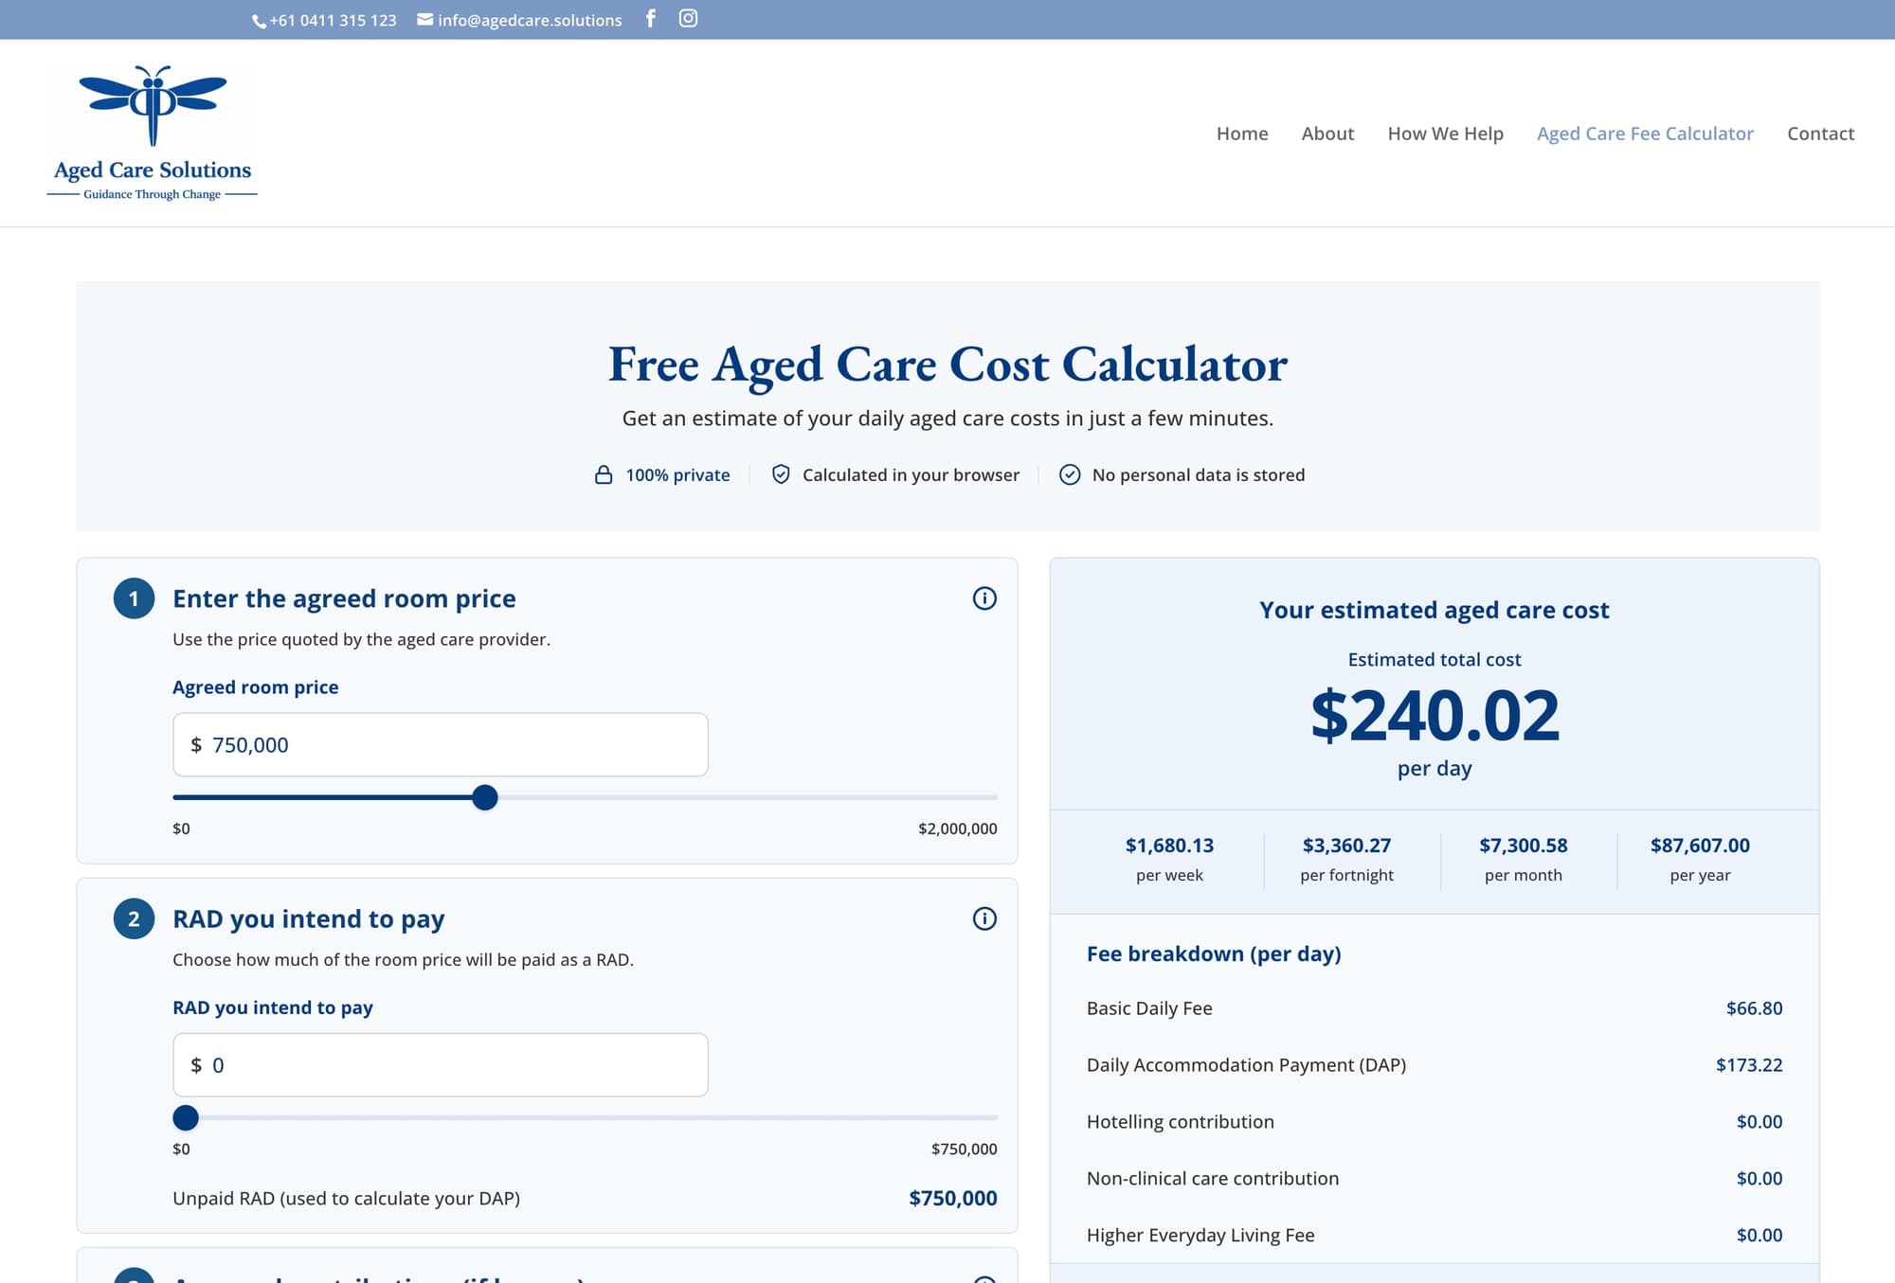Viewport: 1895px width, 1283px height.
Task: Click the step 1 number badge
Action: [134, 598]
